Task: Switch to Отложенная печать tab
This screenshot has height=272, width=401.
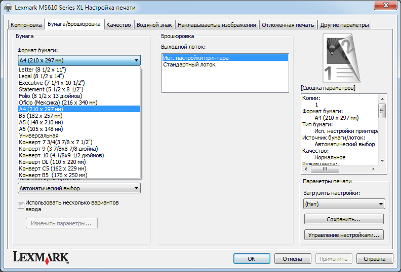Action: [288, 25]
